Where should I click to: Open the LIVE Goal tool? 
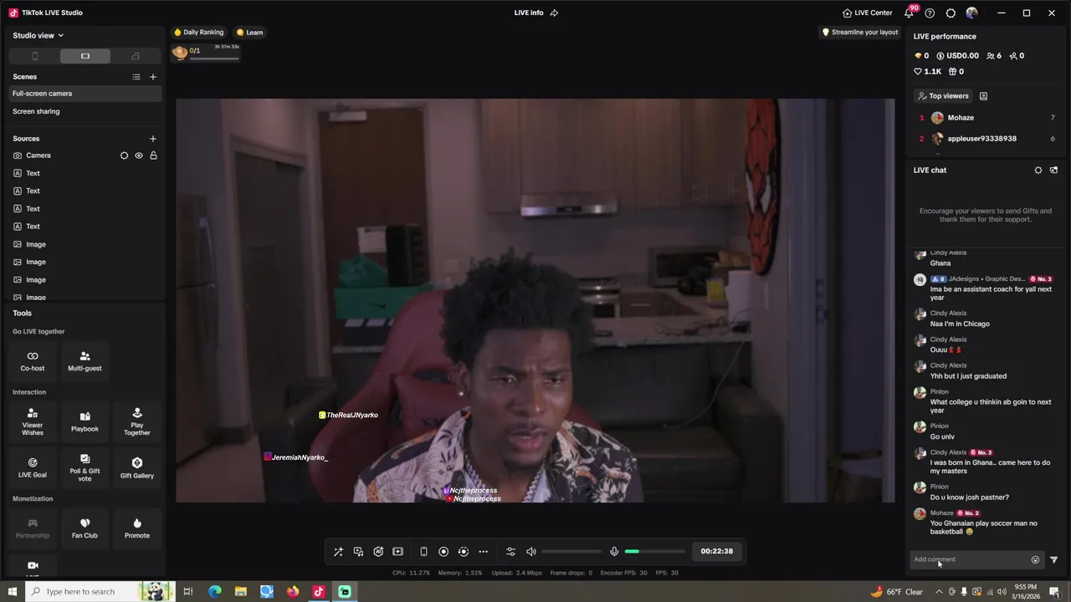click(x=33, y=468)
